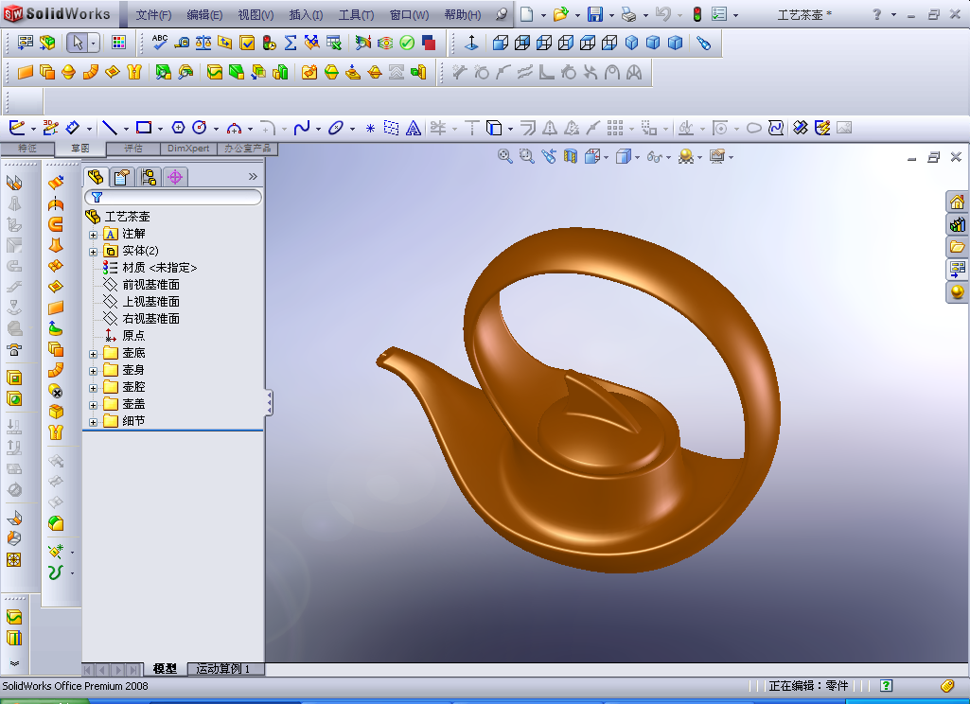
Task: Click the Point sketch tool
Action: (370, 128)
